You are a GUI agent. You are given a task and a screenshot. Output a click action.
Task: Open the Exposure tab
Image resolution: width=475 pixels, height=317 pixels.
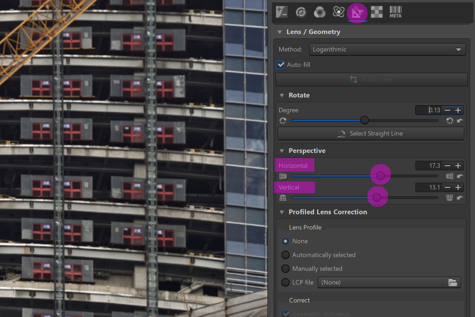click(x=282, y=12)
